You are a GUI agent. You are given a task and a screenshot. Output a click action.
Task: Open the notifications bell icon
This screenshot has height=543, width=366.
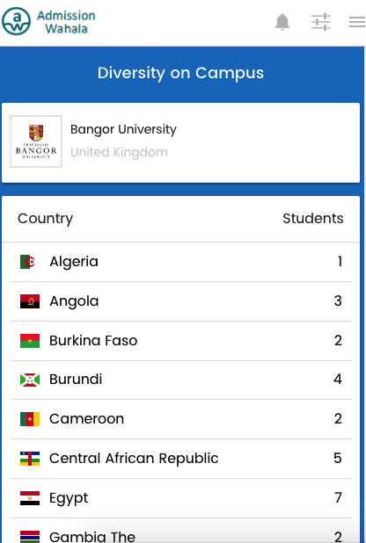click(x=282, y=22)
